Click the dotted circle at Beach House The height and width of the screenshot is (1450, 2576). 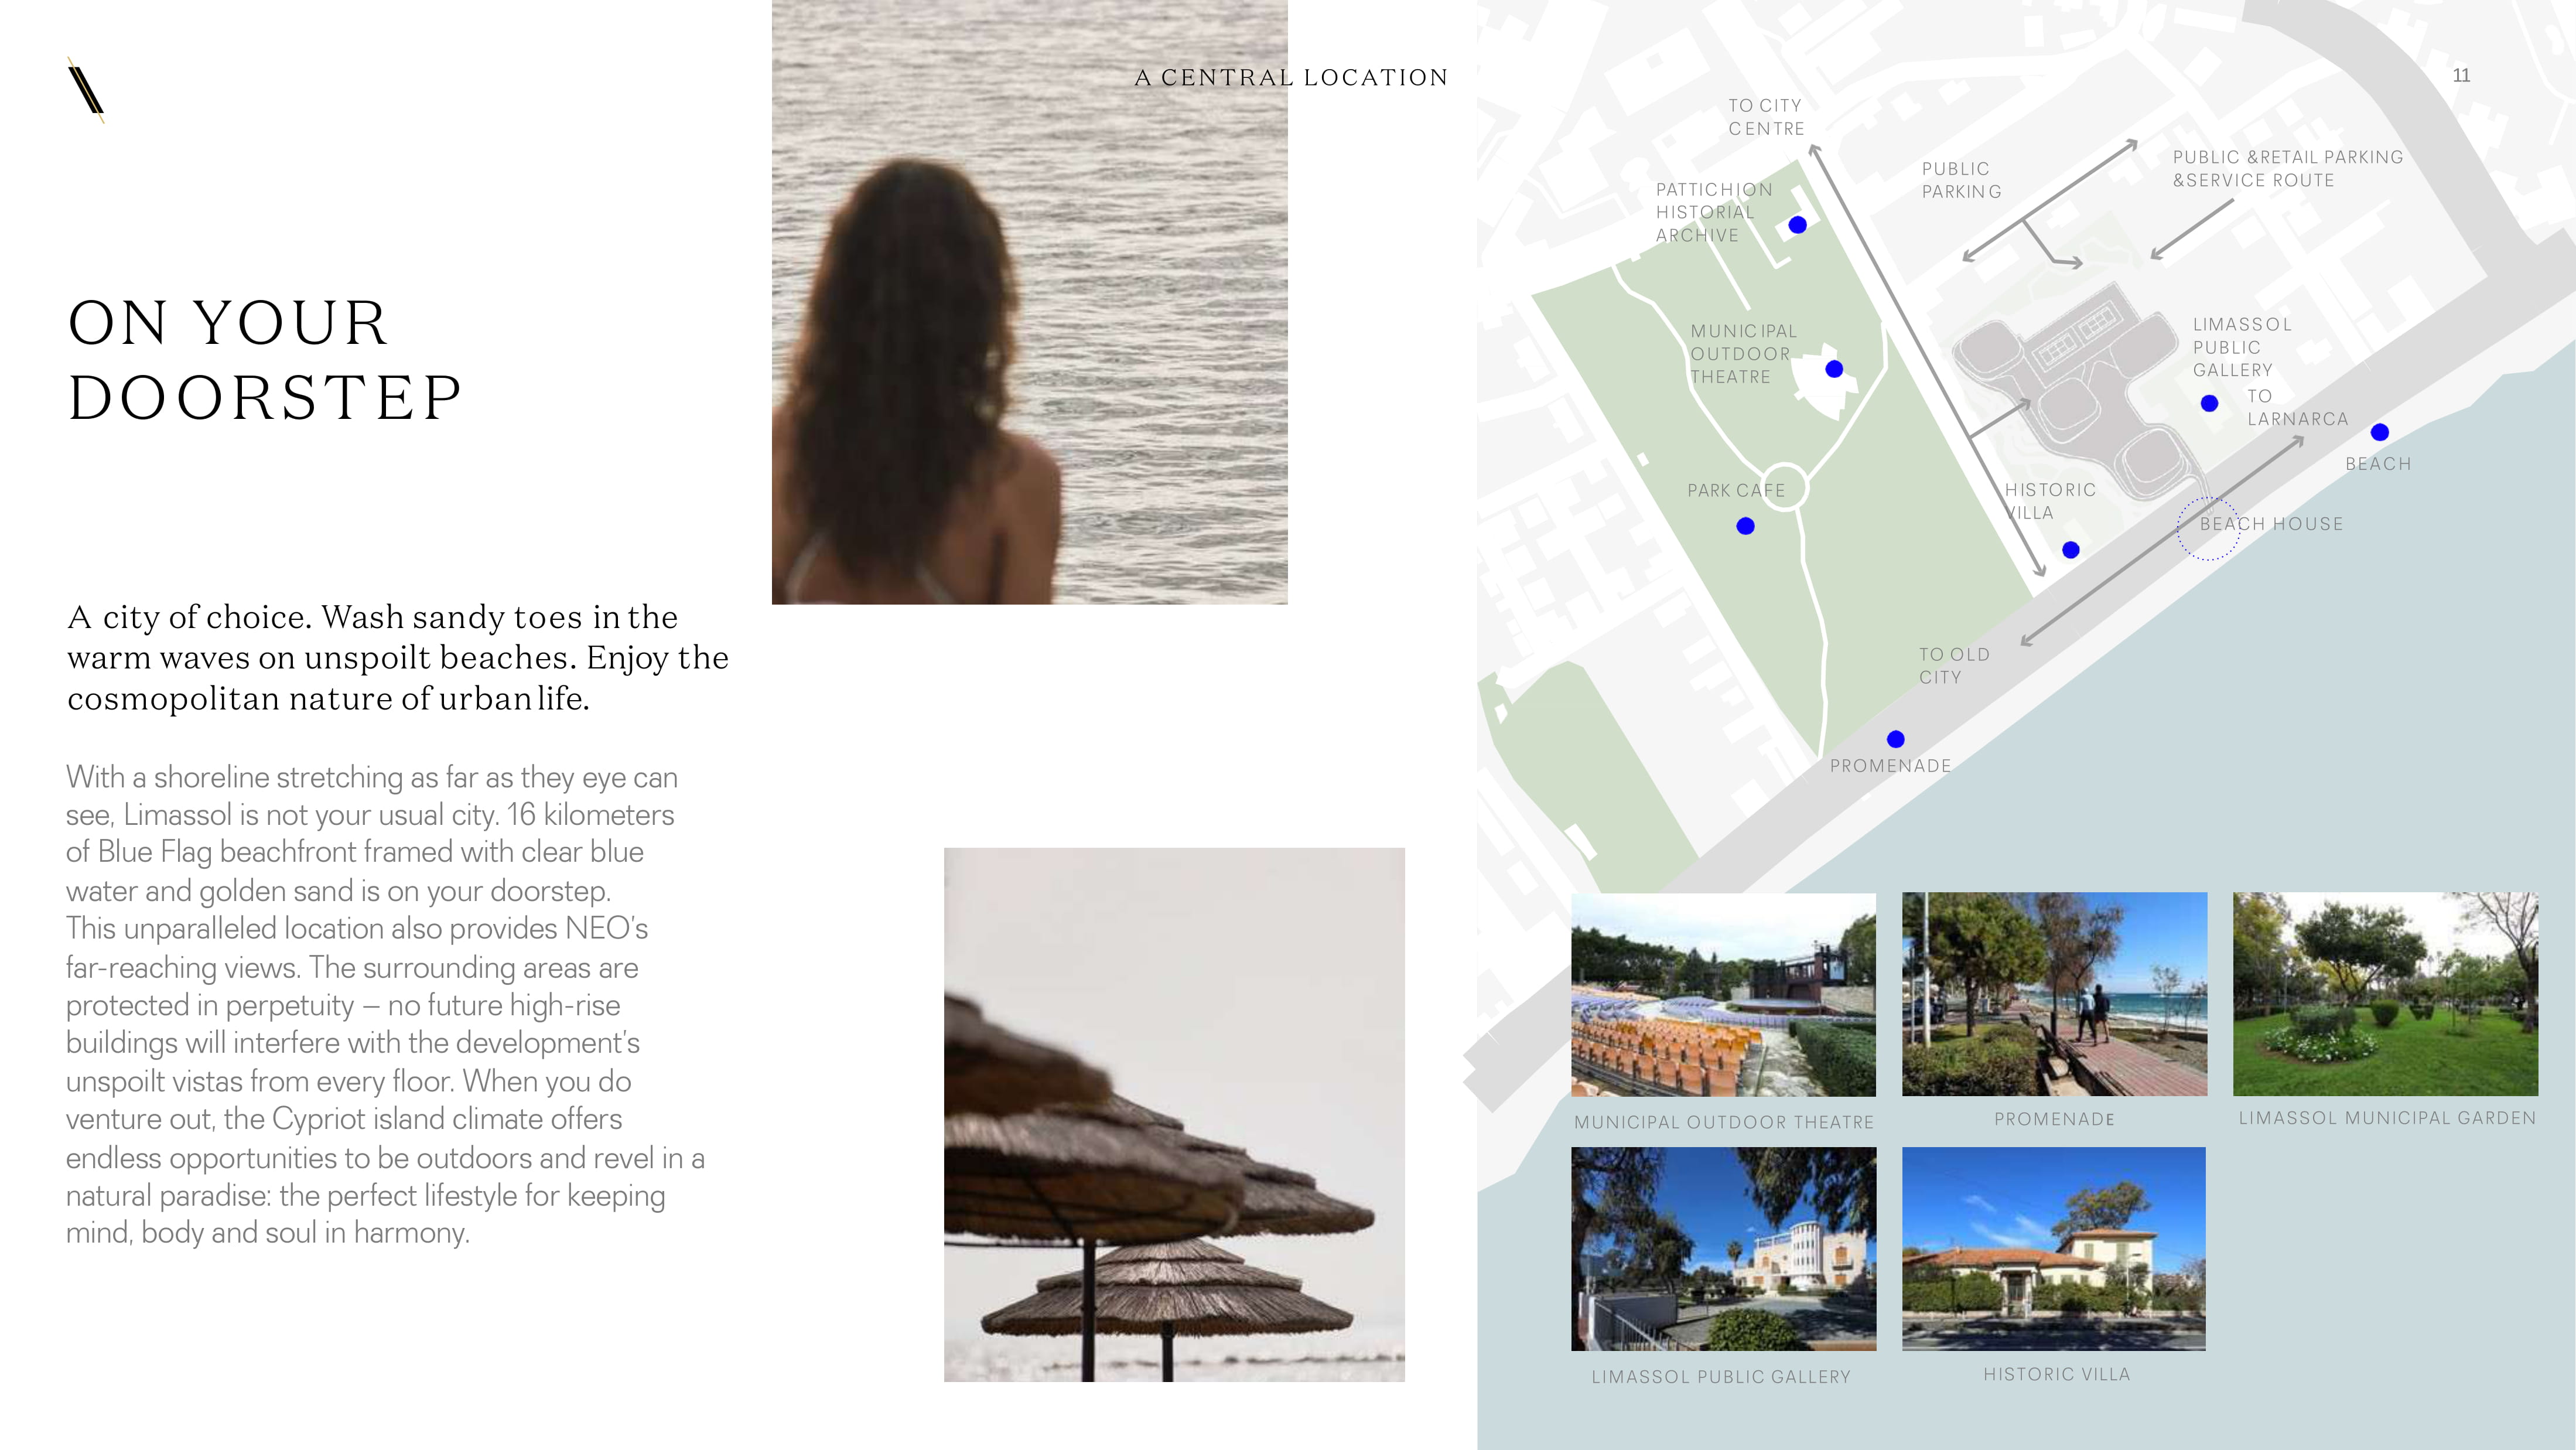(2208, 529)
